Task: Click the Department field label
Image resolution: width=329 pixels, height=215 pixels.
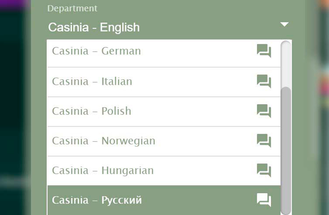Action: point(72,8)
